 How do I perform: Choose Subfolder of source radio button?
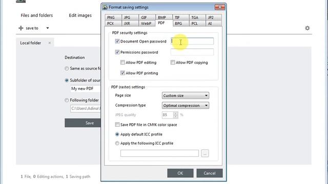(x=67, y=80)
